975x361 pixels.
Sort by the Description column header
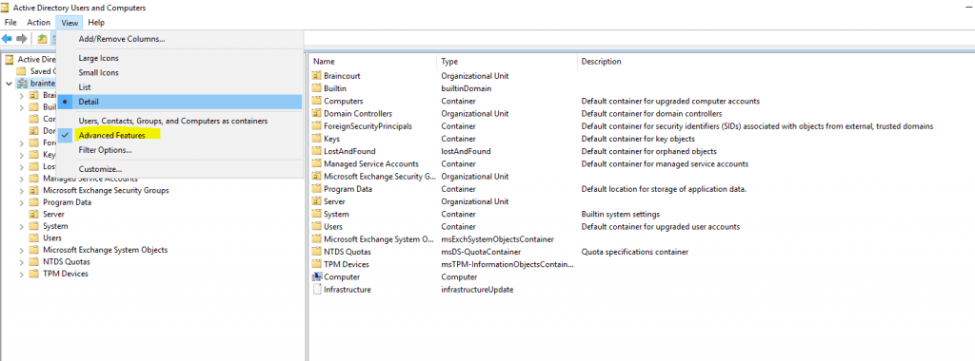pyautogui.click(x=775, y=62)
